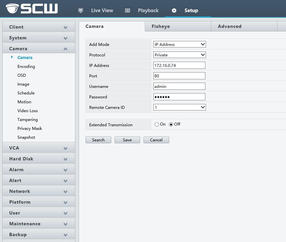
Task: Open the Add Mode dropdown
Action: (179, 44)
